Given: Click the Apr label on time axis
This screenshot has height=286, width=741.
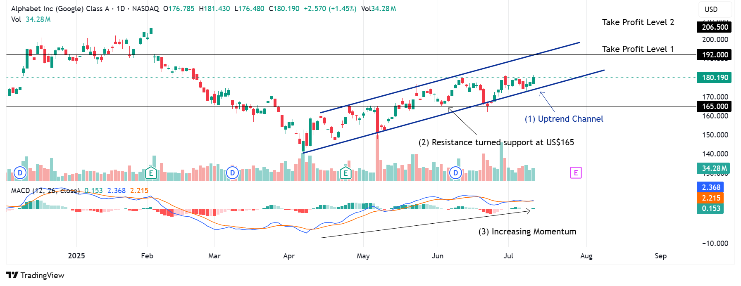Looking at the screenshot, I should point(289,256).
